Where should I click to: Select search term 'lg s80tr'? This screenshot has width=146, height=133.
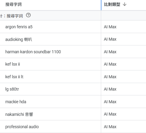coord(12,89)
